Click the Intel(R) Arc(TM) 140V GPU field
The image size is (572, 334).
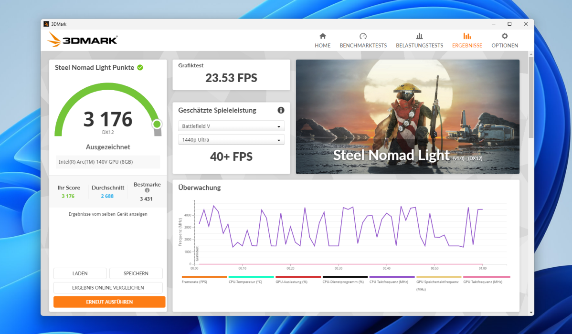[x=108, y=162]
